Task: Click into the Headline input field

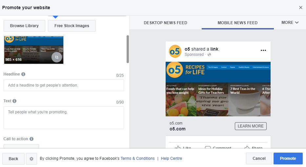Action: coord(64,85)
